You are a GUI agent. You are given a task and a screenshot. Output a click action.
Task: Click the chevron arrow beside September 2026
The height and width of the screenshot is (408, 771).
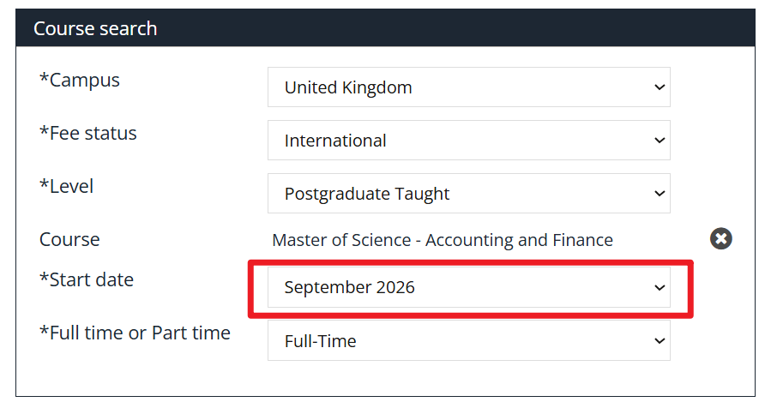pyautogui.click(x=660, y=288)
